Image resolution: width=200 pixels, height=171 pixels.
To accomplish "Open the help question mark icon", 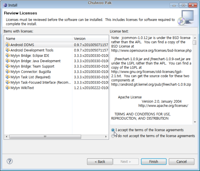I will point(10,161).
